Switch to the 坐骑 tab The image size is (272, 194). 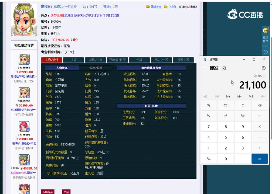pyautogui.click(x=139, y=60)
